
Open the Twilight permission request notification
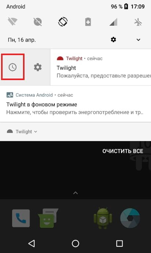coord(101,67)
